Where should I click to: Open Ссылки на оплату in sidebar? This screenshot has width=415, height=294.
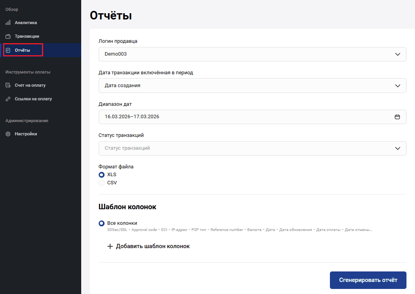33,99
